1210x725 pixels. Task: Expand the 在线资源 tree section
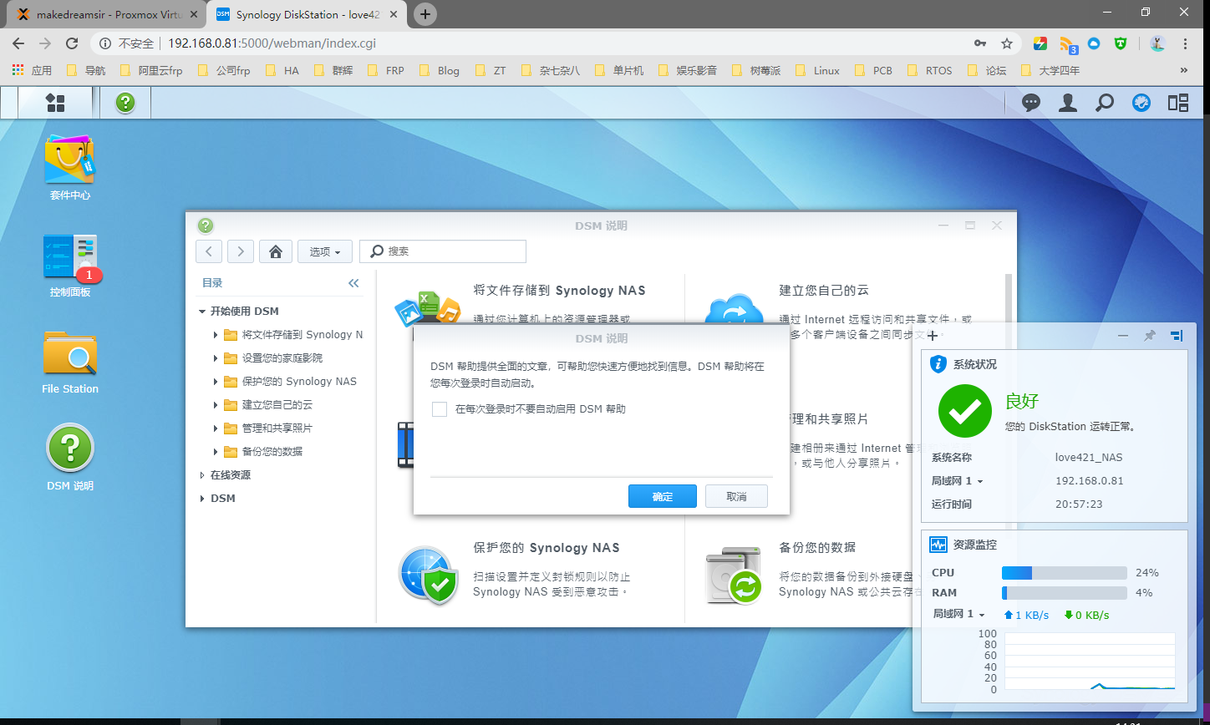[202, 475]
